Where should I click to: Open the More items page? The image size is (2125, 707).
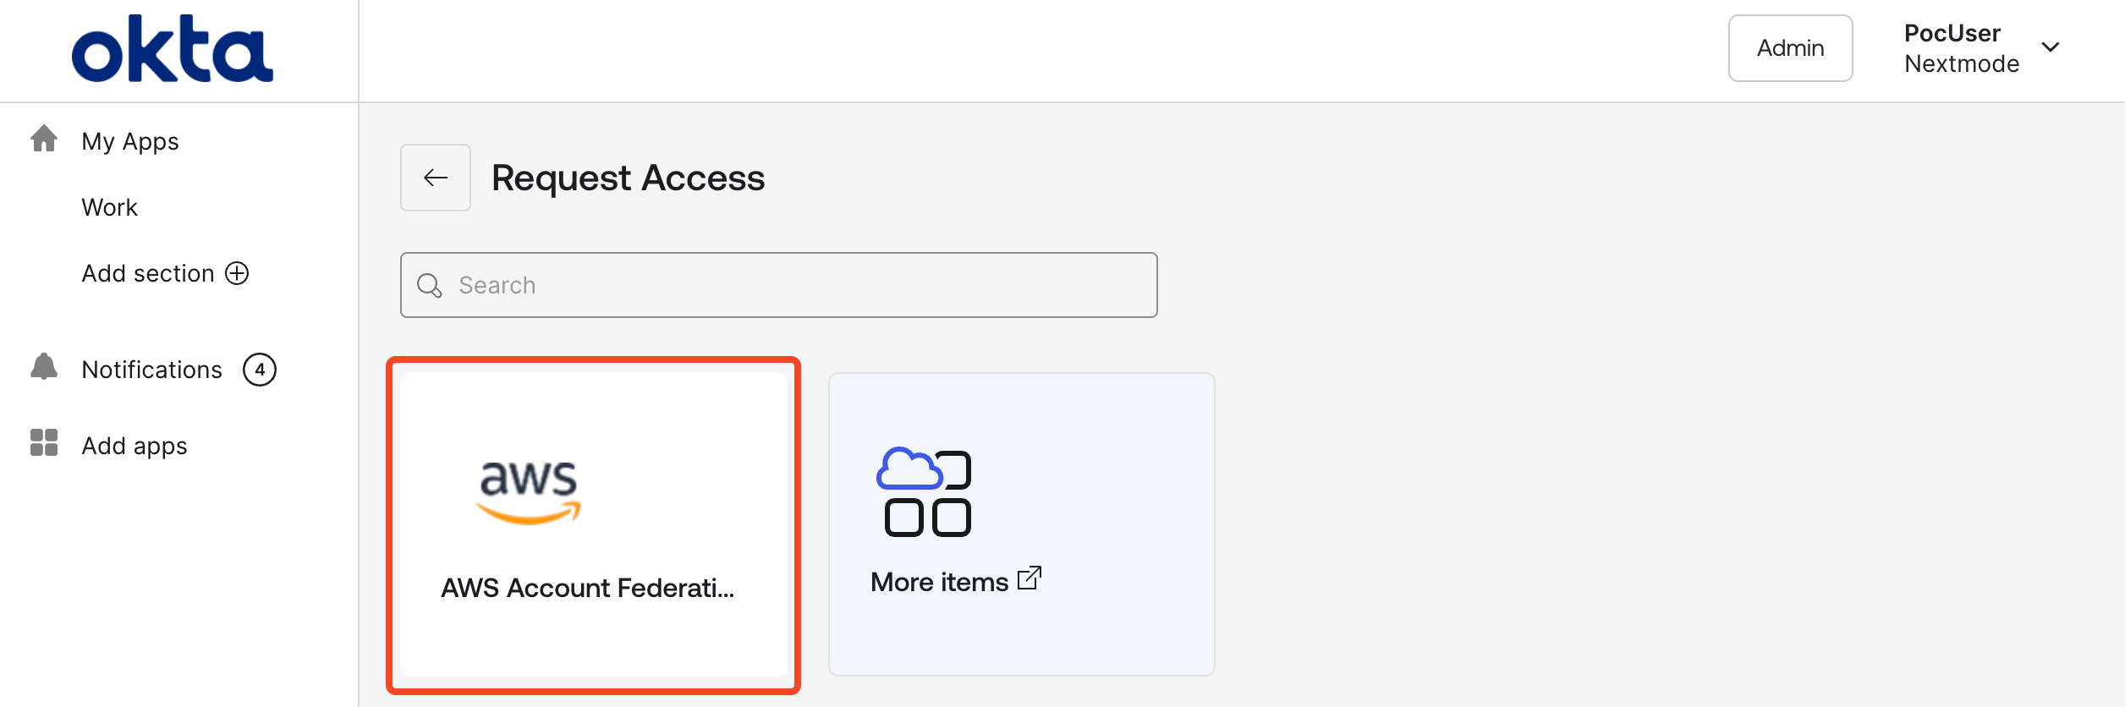pyautogui.click(x=1021, y=523)
